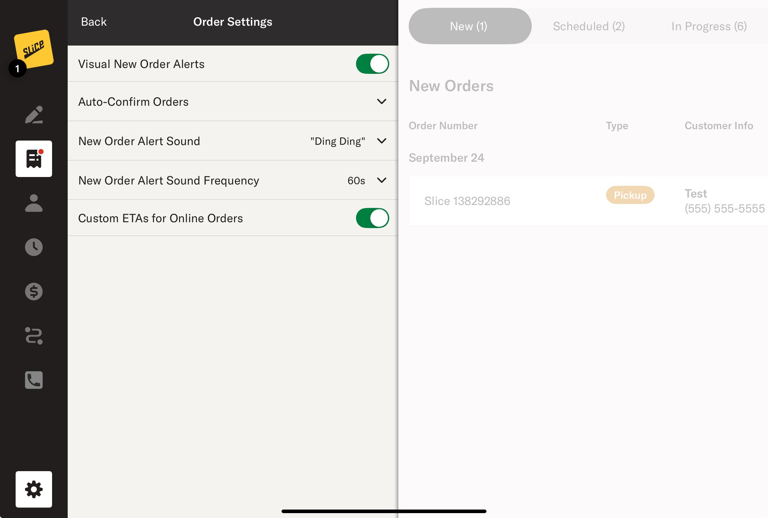Select the orders receipt sidebar icon
Viewport: 768px width, 518px height.
point(34,159)
